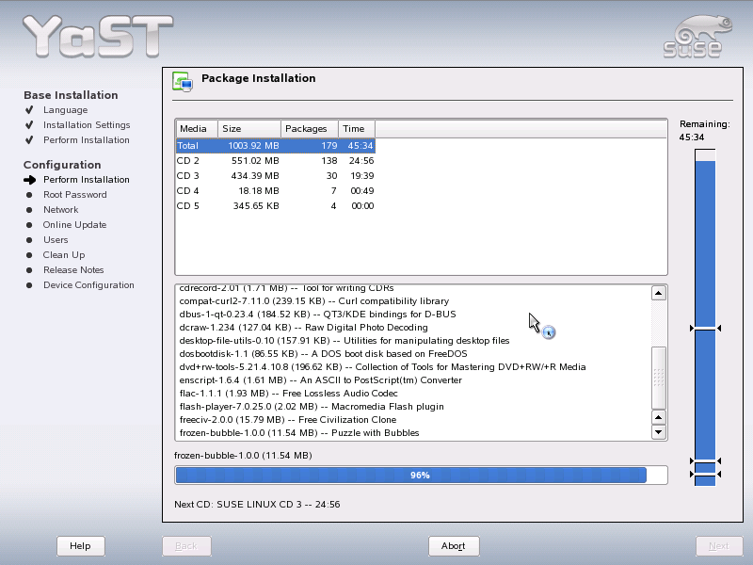The image size is (753, 565).
Task: Click the freeciv-2.0.0 log line
Action: pos(288,420)
